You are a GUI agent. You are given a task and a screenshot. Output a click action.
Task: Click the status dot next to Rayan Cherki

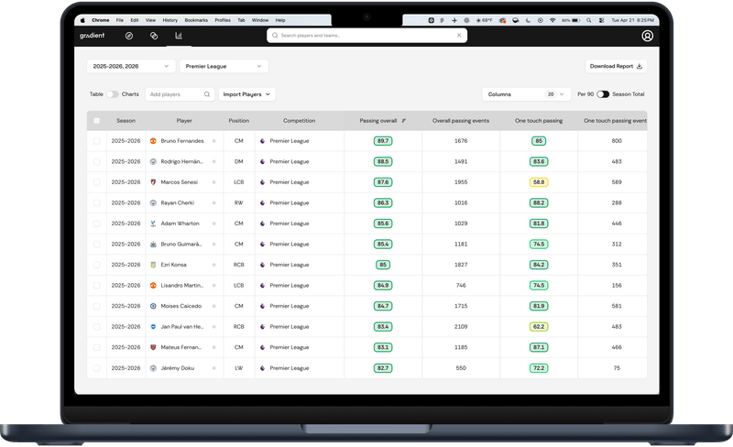click(214, 203)
